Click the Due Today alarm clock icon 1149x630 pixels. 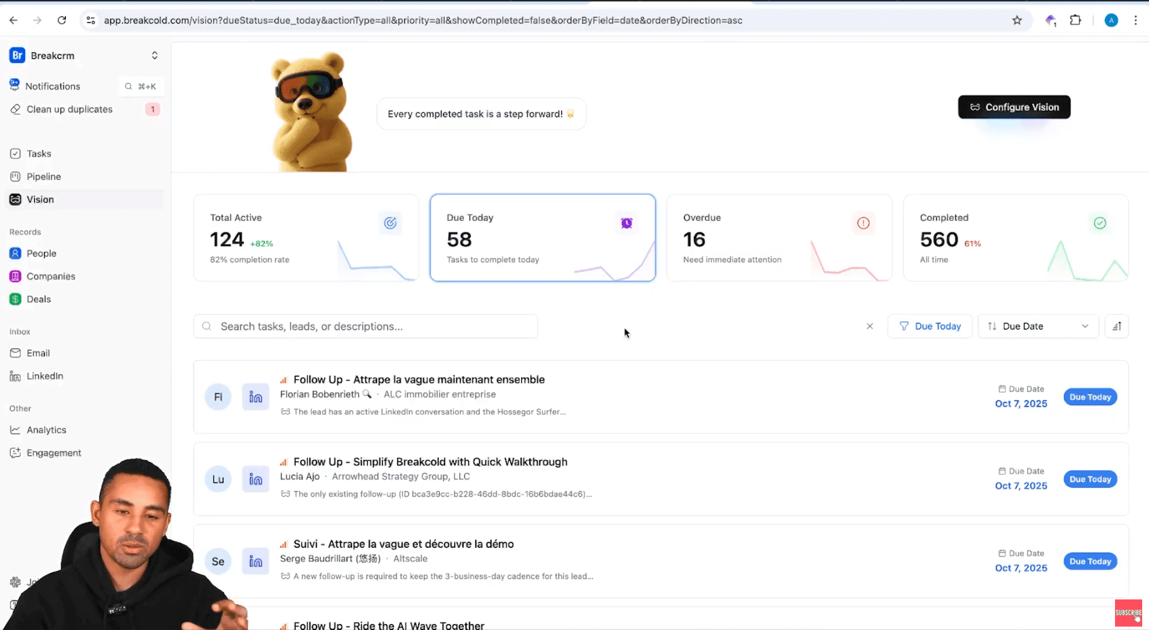[626, 223]
